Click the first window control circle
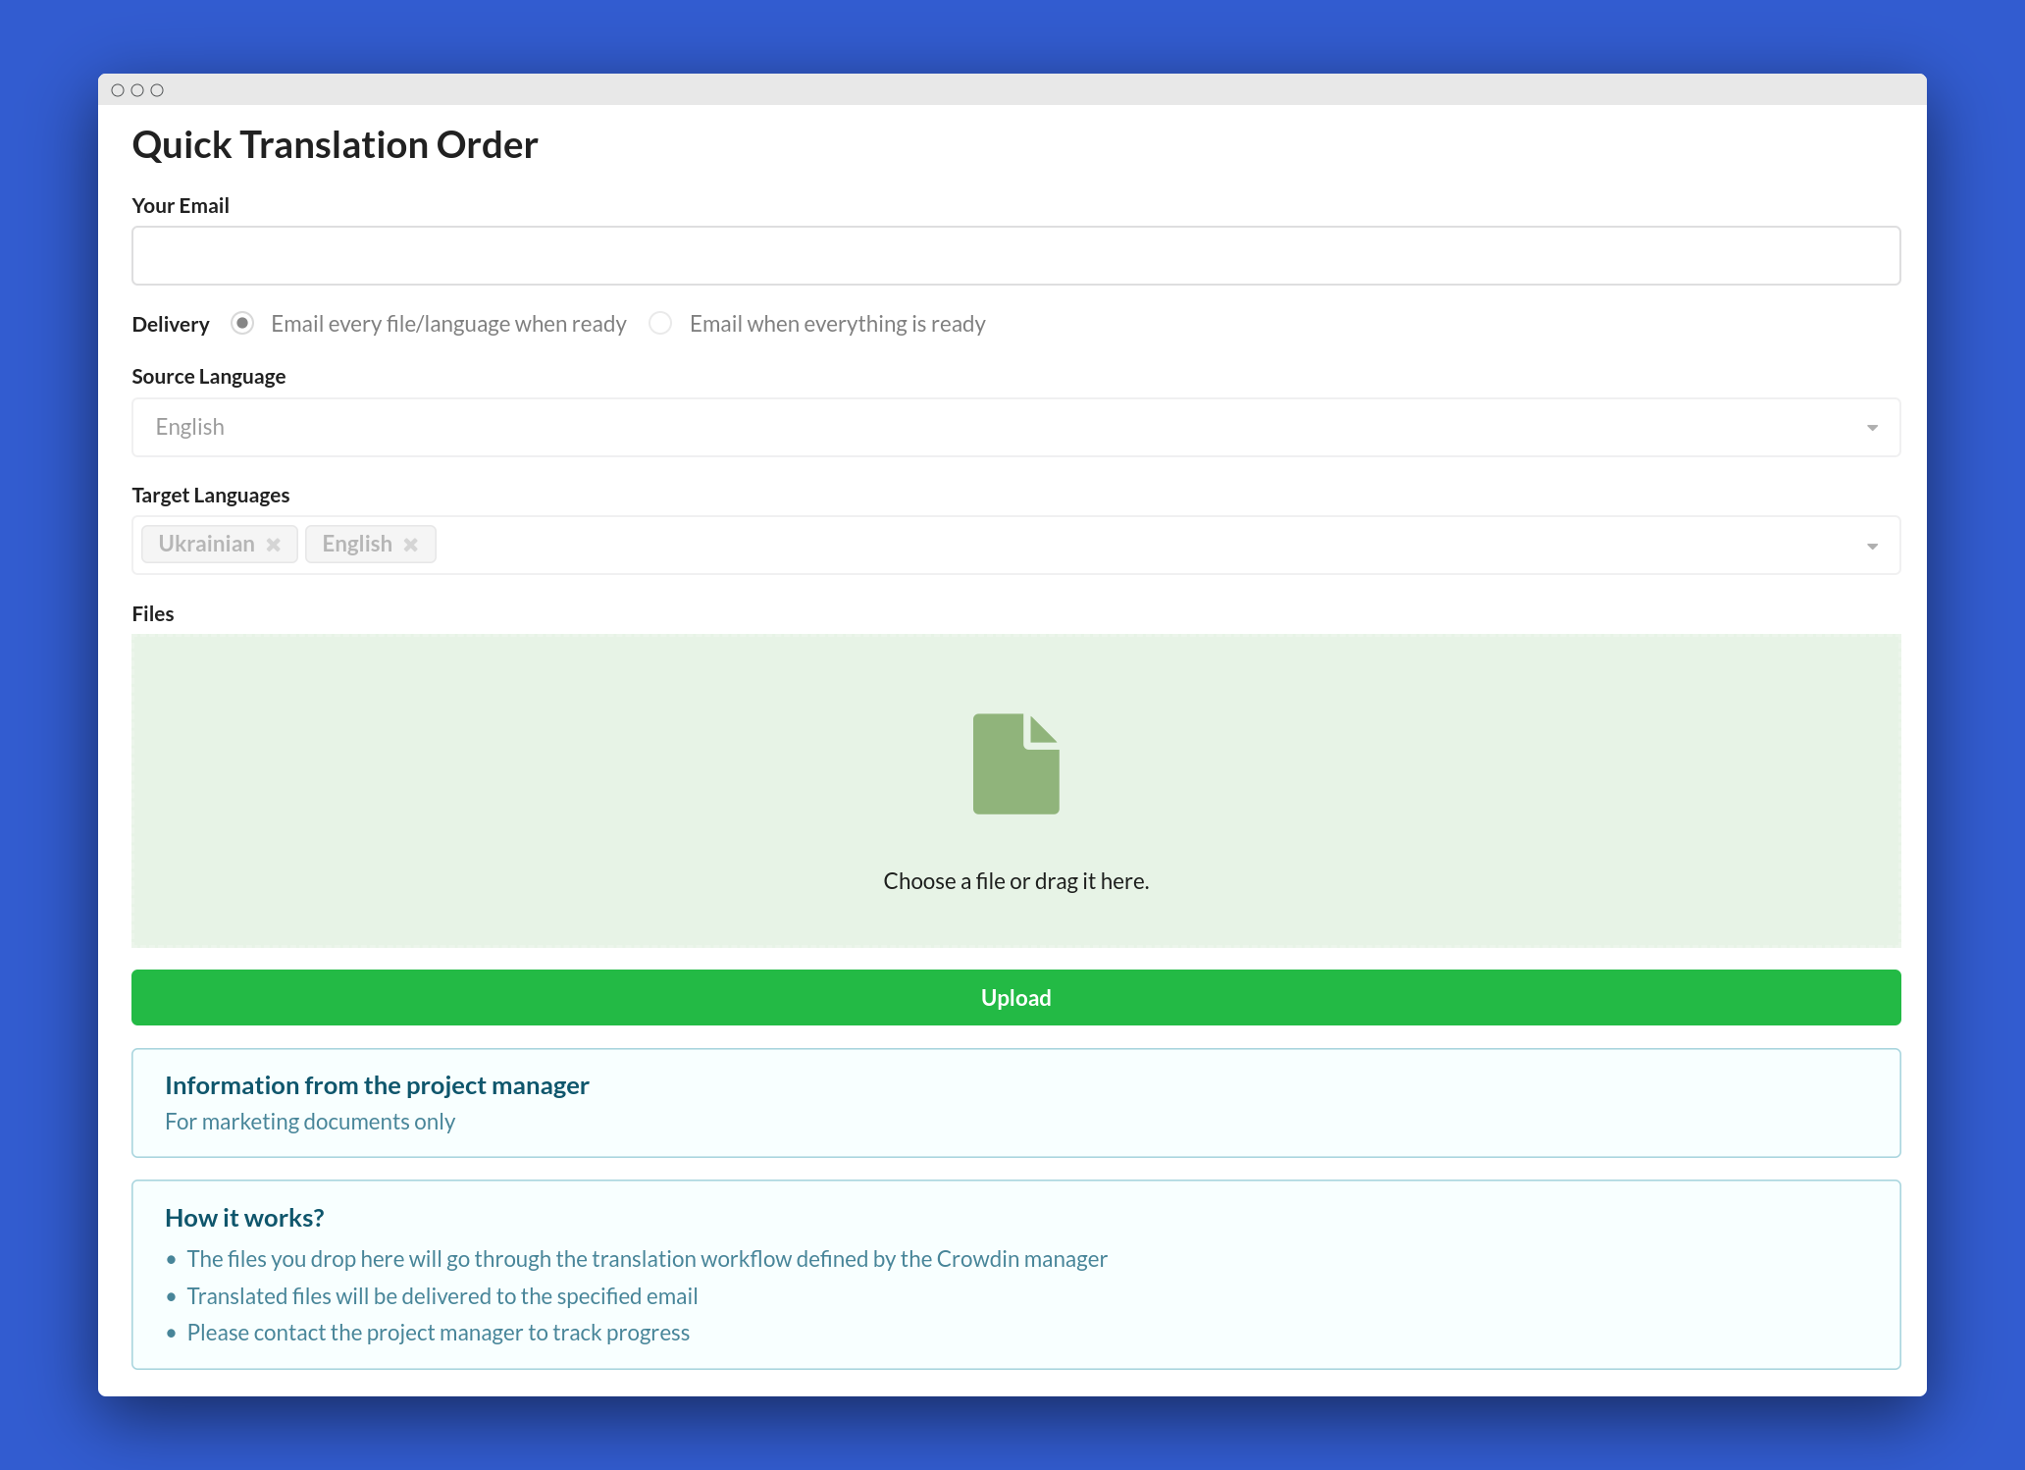The image size is (2025, 1470). (x=118, y=90)
